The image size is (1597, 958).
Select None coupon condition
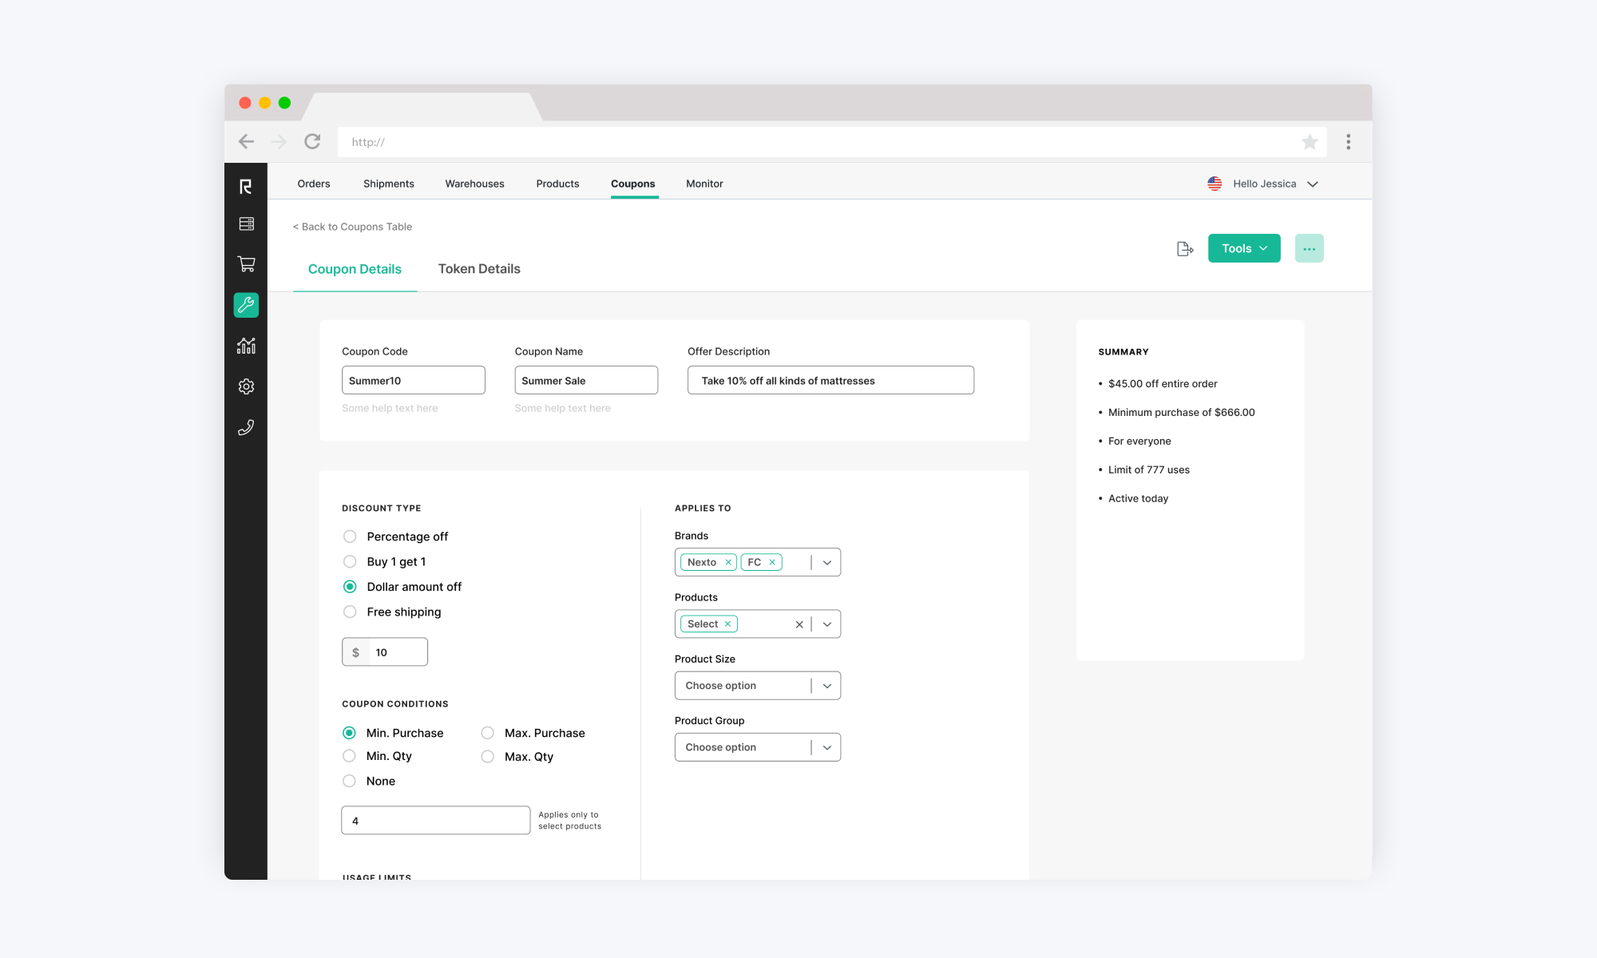click(349, 781)
